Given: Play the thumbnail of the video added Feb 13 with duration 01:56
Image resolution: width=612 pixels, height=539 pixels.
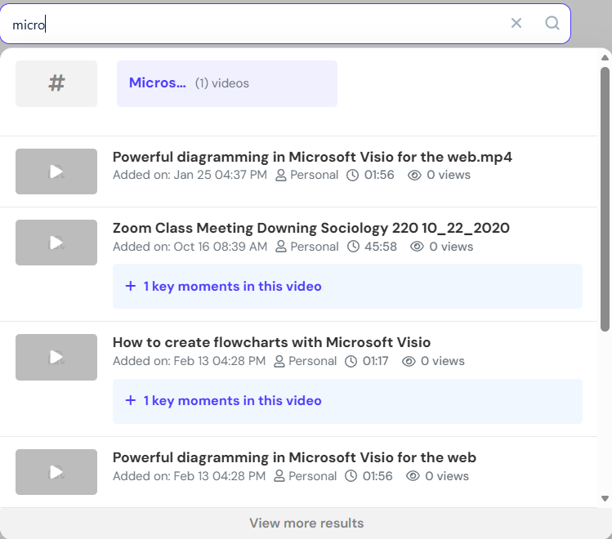Looking at the screenshot, I should [x=56, y=472].
